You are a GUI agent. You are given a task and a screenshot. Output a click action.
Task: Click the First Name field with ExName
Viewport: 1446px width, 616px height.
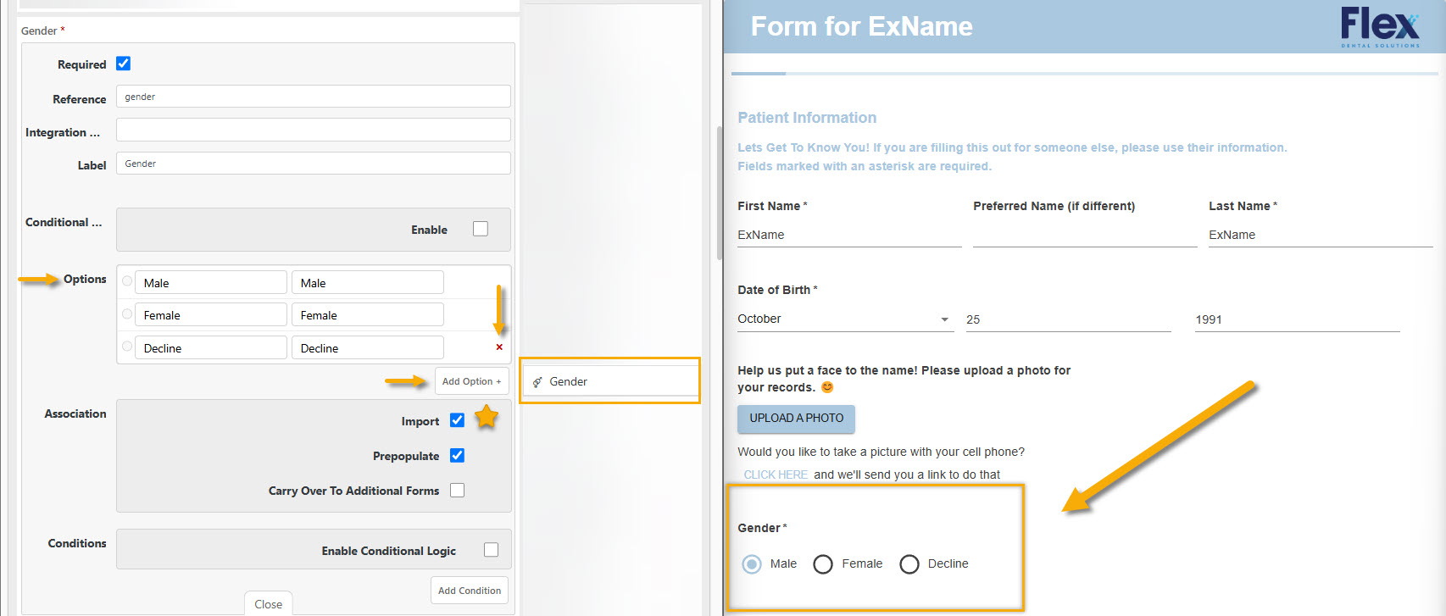pos(849,236)
